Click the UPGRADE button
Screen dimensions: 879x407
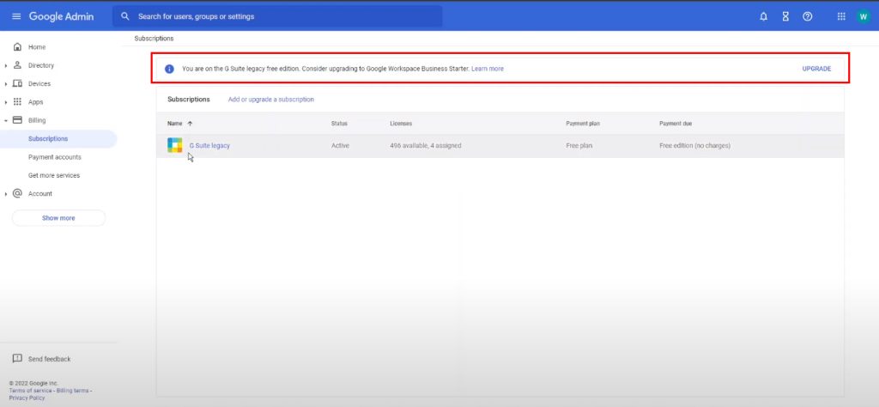coord(817,69)
